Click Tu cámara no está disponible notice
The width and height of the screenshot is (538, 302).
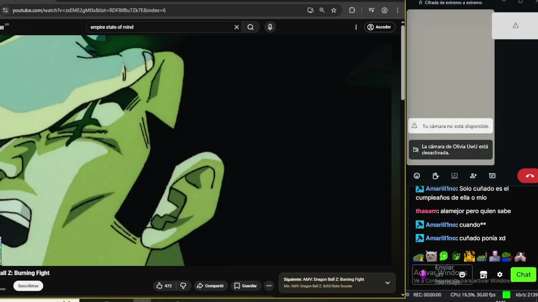(451, 126)
